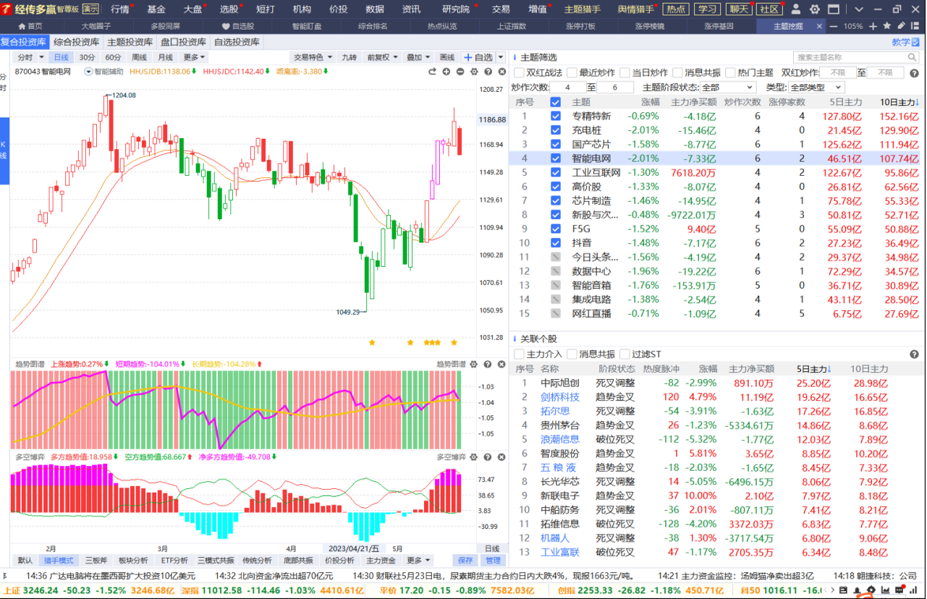The height and width of the screenshot is (599, 927).
Task: Sort by the 10日主力 column header
Action: coord(900,102)
